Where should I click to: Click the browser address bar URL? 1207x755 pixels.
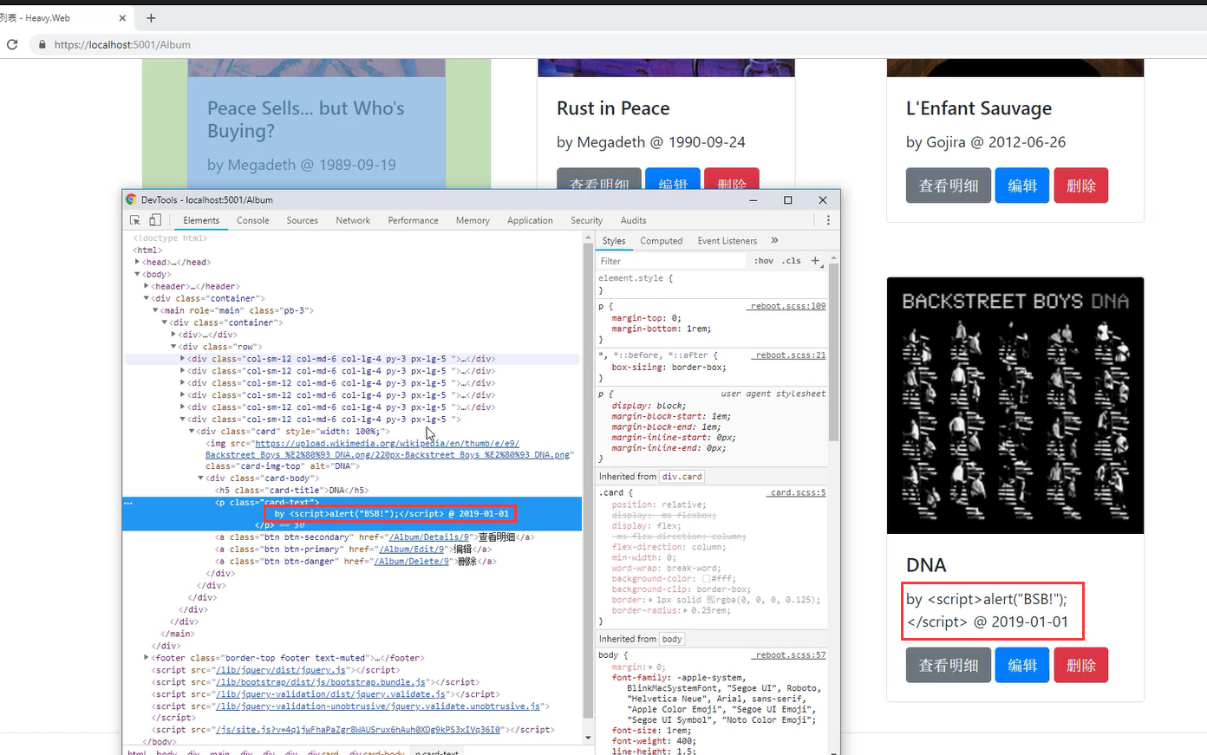(x=122, y=44)
